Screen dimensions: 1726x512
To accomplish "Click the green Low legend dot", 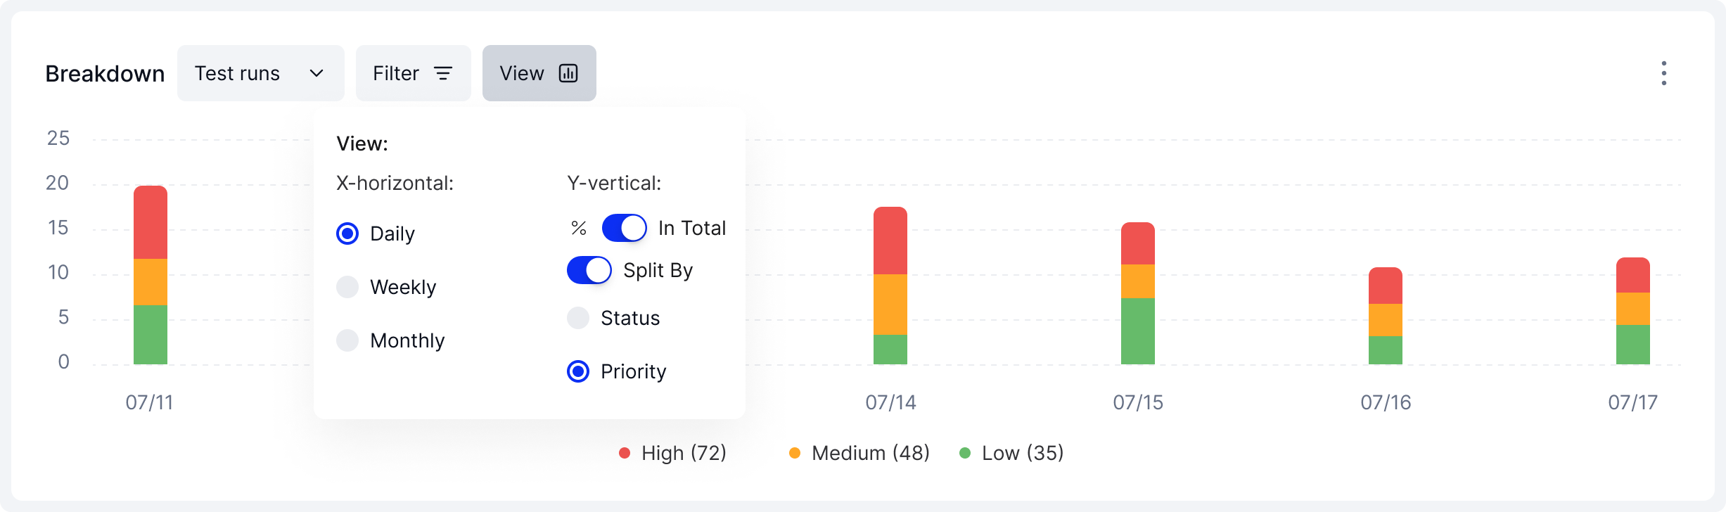I will point(965,454).
